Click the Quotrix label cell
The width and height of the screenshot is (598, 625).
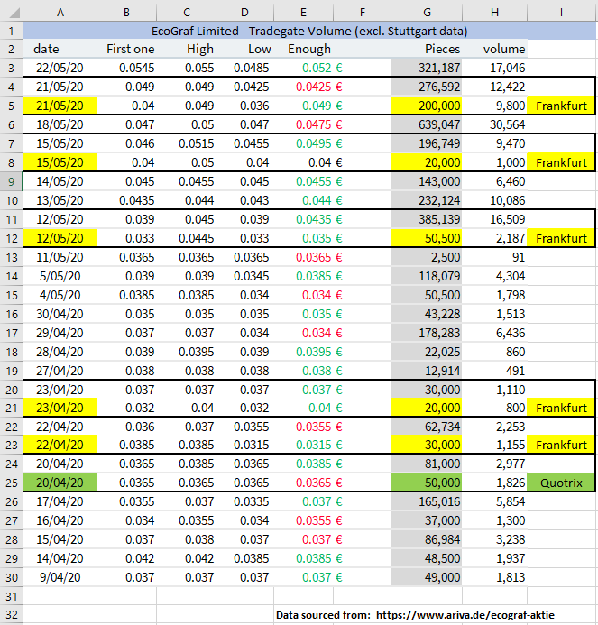561,483
